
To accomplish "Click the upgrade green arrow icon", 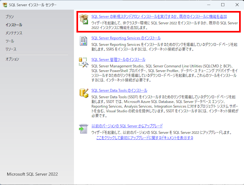I will click(x=83, y=128).
